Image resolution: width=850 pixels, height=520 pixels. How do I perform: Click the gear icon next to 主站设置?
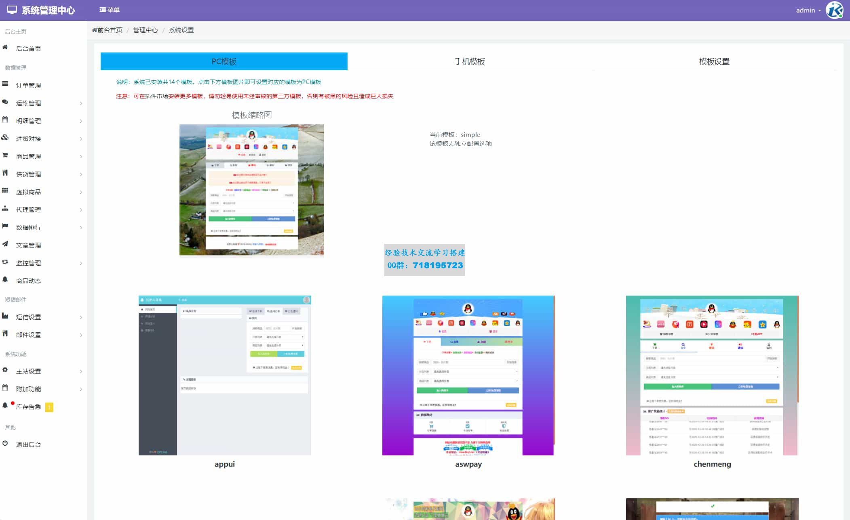[5, 370]
